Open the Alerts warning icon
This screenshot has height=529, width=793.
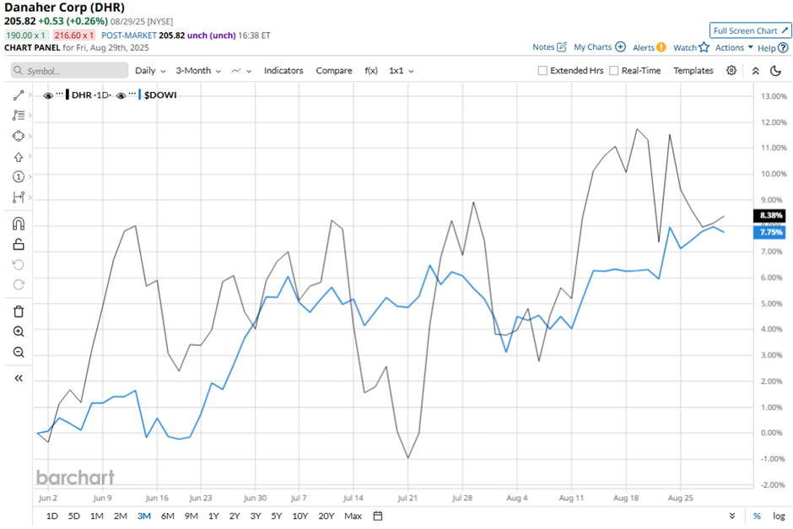661,47
